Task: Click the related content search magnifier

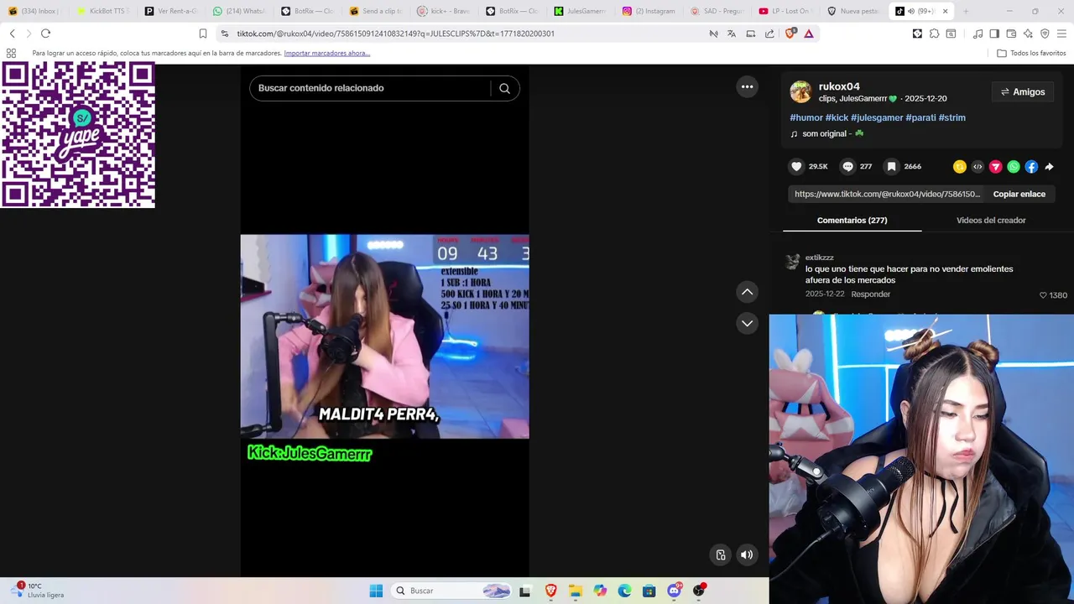Action: [504, 88]
